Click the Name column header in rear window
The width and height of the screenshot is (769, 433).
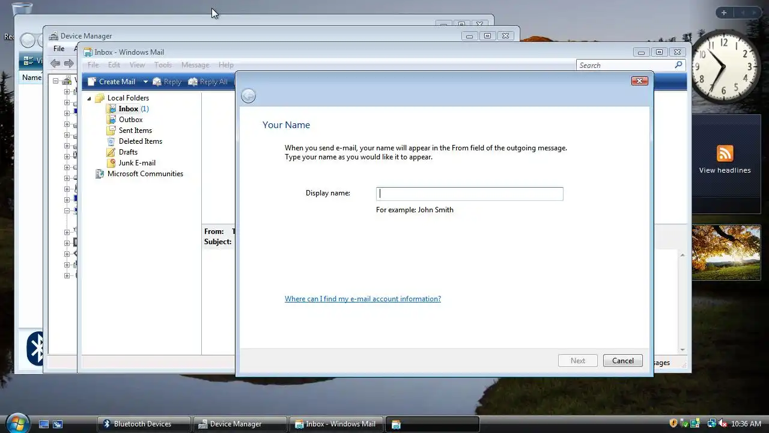(32, 78)
